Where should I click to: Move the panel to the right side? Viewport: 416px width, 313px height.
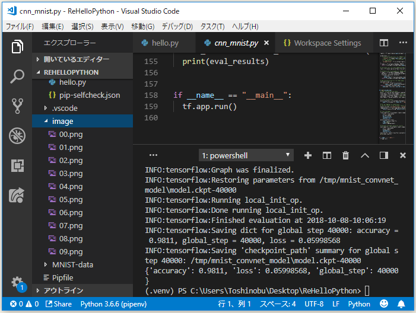pyautogui.click(x=384, y=155)
